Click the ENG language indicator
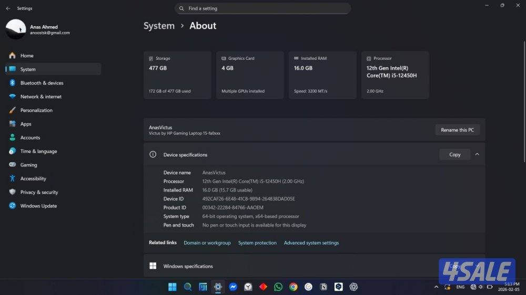 pyautogui.click(x=460, y=287)
